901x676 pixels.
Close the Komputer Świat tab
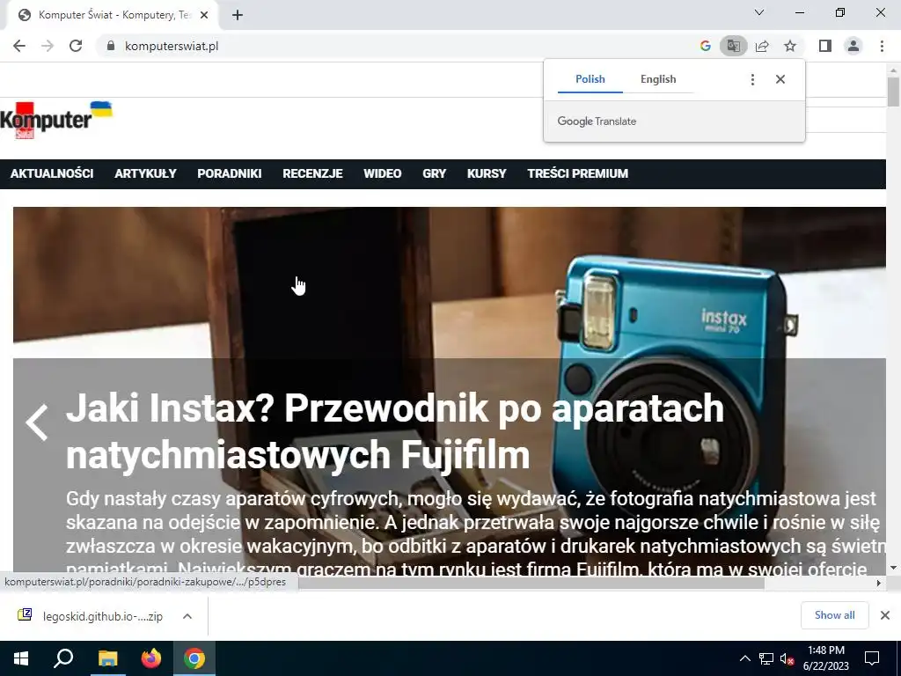(204, 16)
